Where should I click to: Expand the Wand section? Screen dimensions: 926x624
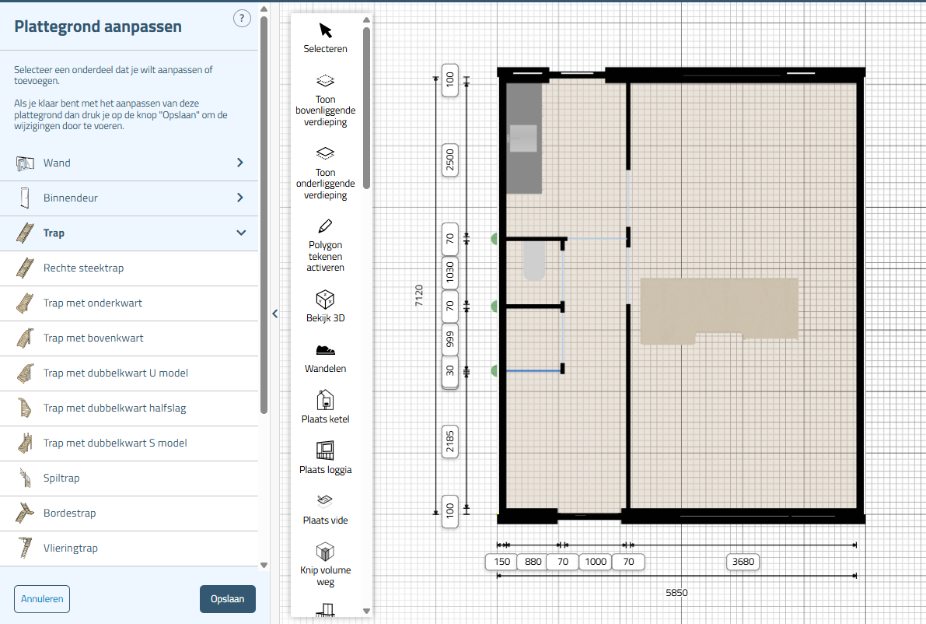tap(239, 163)
